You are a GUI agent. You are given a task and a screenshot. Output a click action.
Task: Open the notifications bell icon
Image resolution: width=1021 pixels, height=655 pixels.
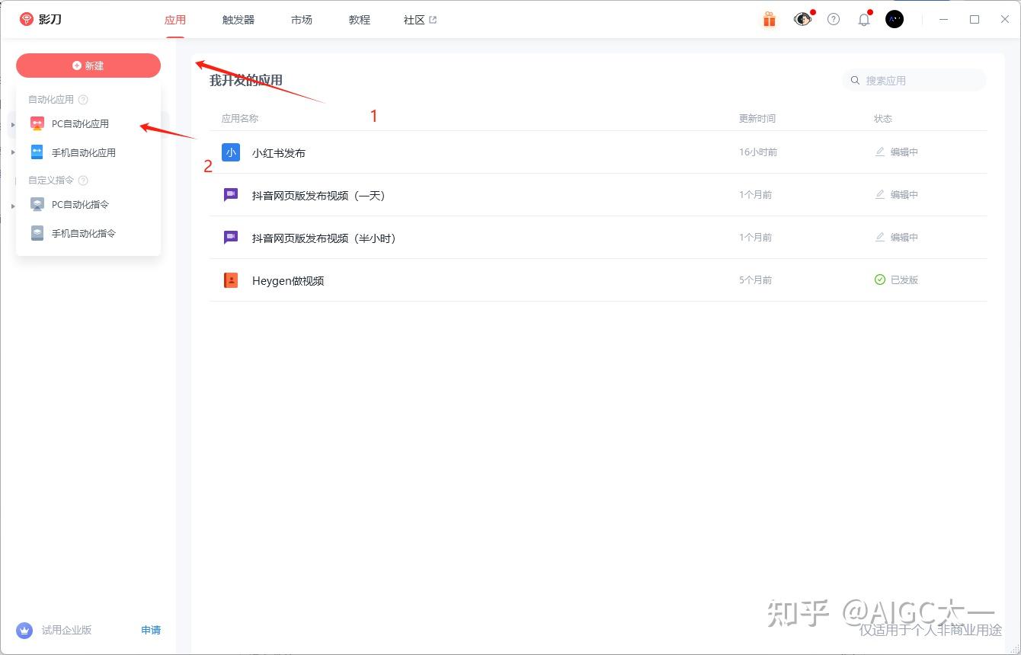pos(864,19)
